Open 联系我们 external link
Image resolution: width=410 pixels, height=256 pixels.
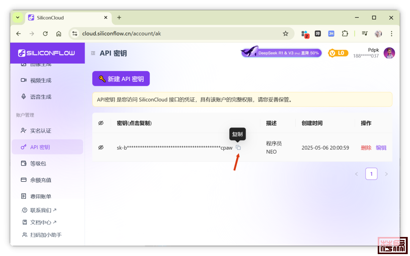click(39, 210)
